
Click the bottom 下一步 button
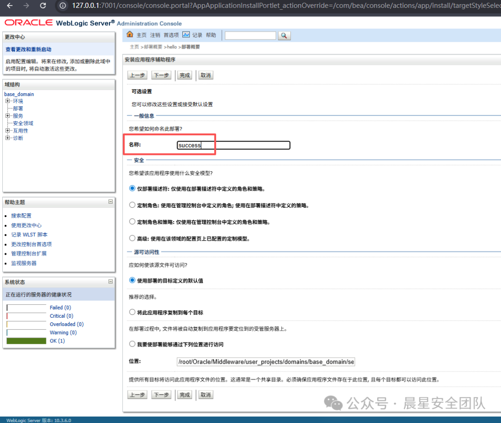click(161, 395)
